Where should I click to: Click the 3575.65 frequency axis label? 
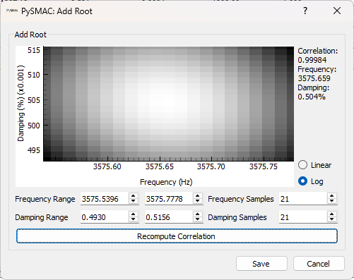pos(160,166)
